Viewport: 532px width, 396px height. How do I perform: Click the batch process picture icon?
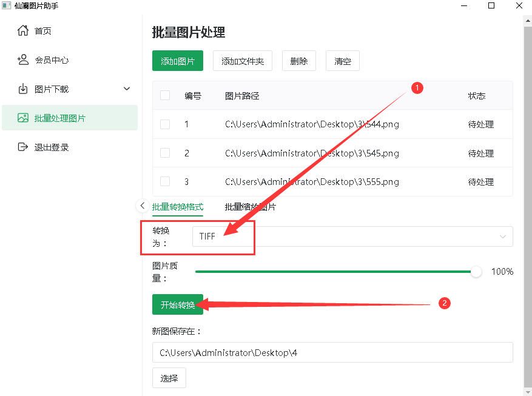coord(23,118)
